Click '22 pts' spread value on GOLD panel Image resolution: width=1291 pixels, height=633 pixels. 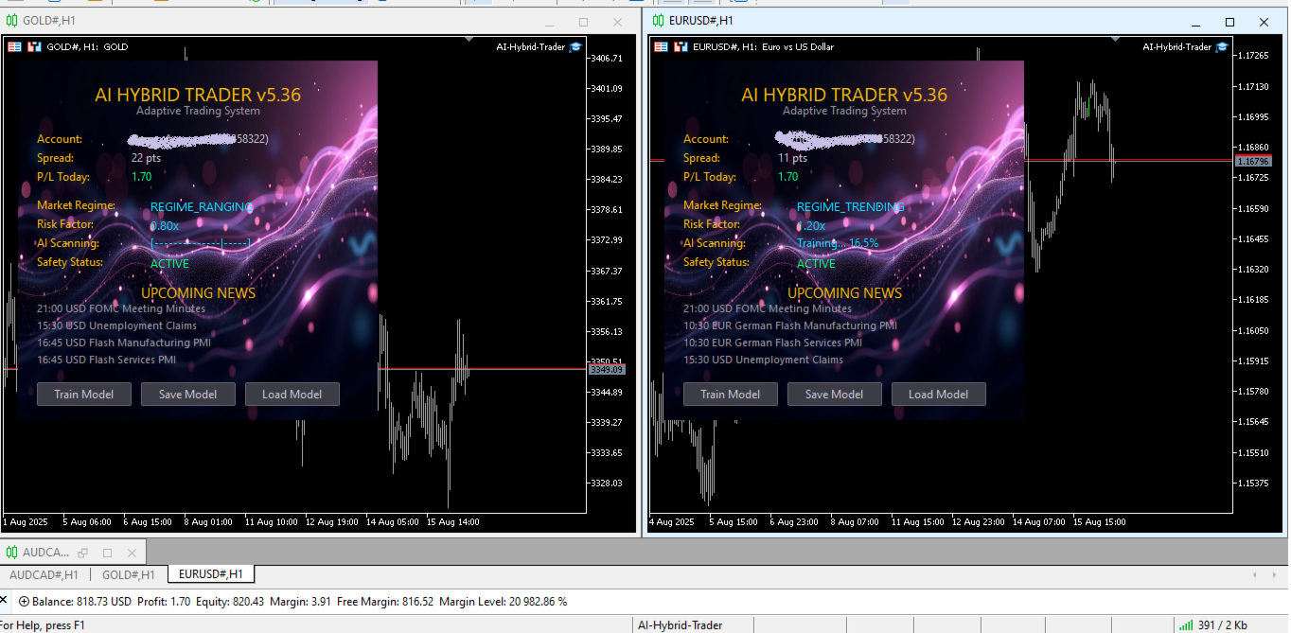(x=146, y=158)
